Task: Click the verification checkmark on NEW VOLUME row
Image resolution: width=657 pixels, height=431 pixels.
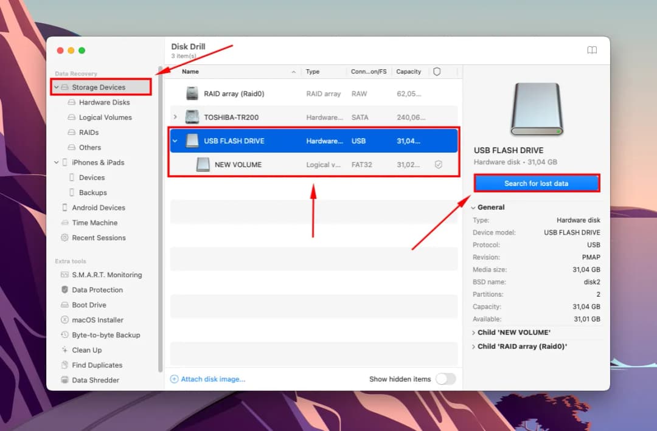Action: (439, 164)
